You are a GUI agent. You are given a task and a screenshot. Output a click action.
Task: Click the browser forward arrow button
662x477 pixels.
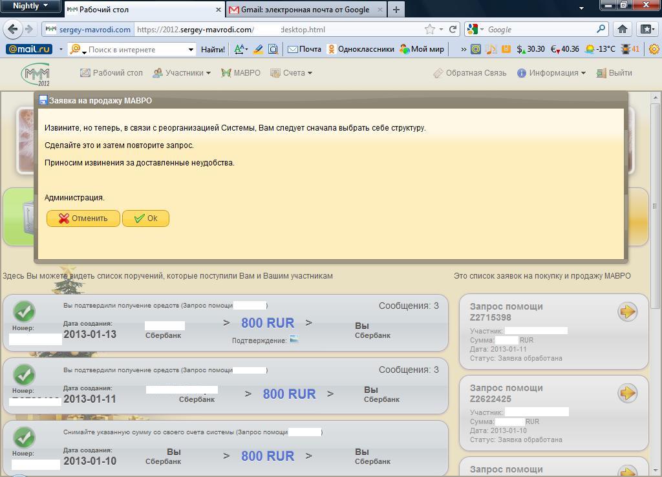click(x=28, y=29)
